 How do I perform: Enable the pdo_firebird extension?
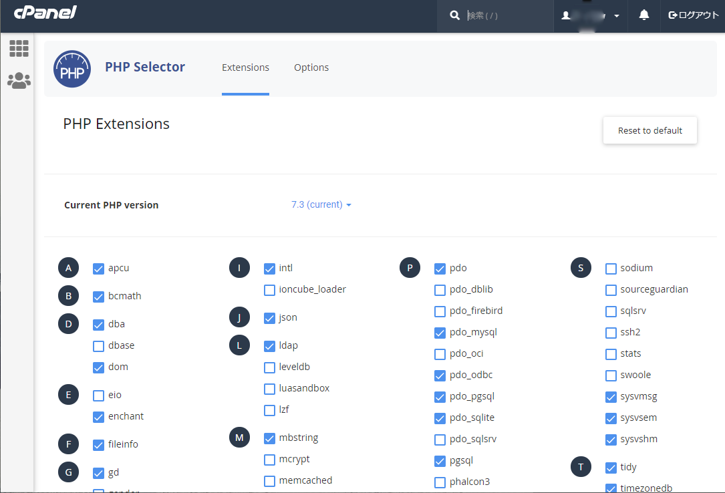pyautogui.click(x=440, y=311)
